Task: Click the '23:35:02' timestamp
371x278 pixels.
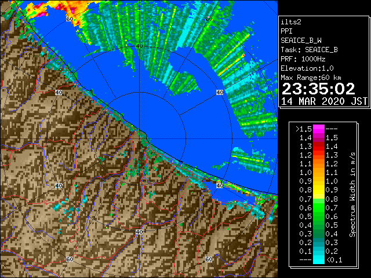Action: [x=318, y=89]
